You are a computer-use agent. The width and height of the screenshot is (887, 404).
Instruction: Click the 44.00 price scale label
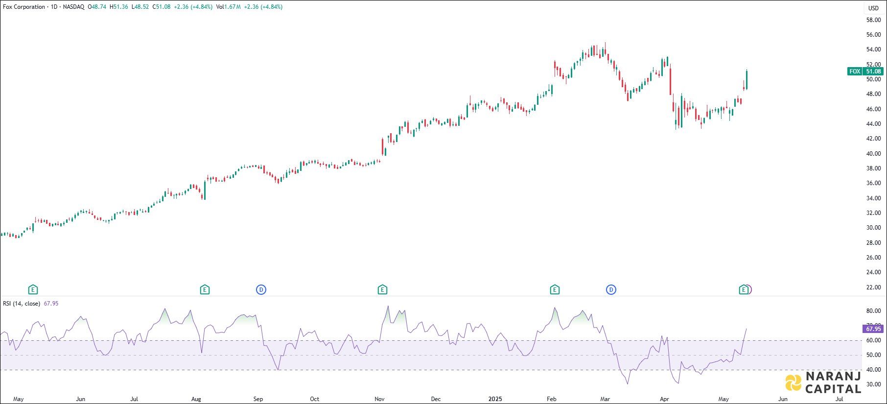tap(873, 124)
